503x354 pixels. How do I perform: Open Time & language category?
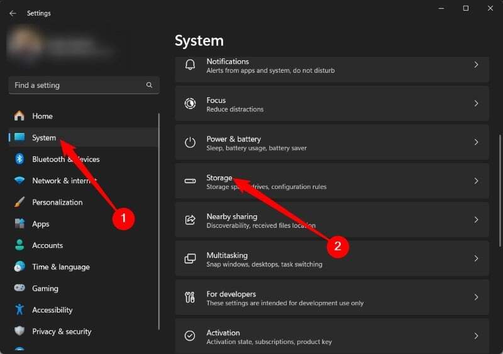pos(84,267)
